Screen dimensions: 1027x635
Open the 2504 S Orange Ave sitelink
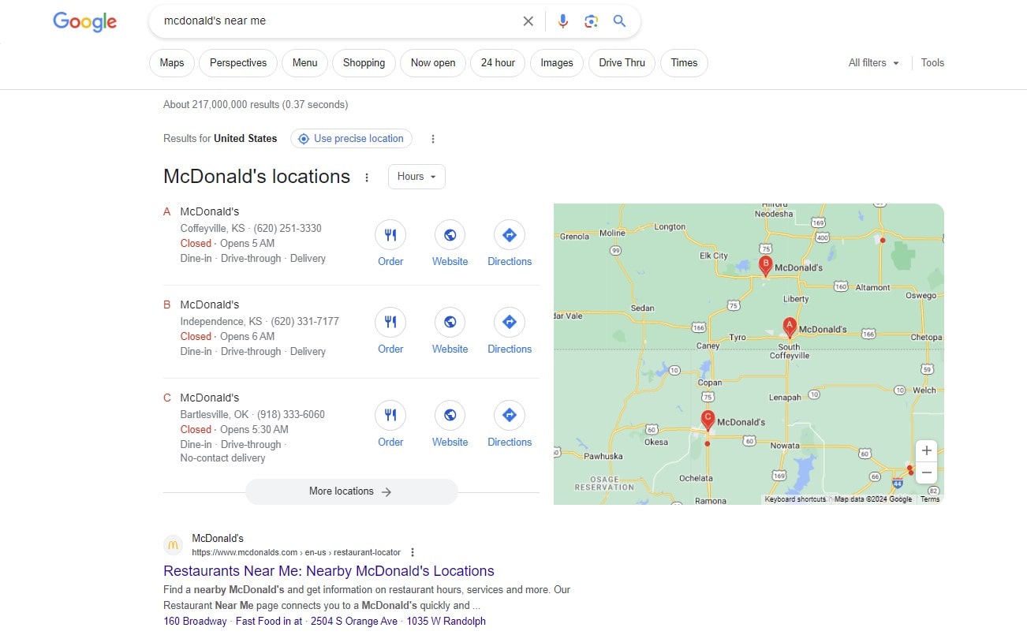(354, 622)
